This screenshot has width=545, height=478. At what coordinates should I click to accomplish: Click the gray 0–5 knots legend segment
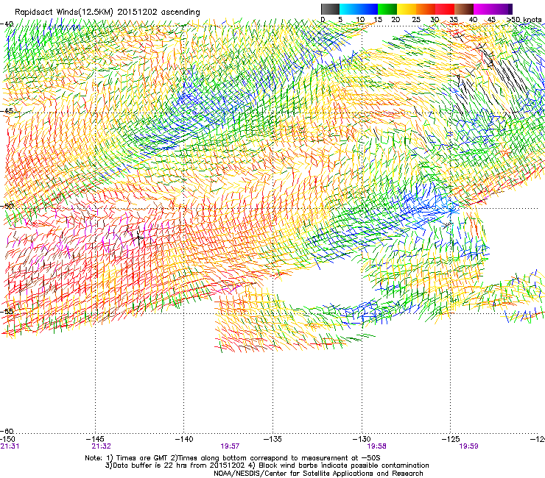pyautogui.click(x=330, y=9)
